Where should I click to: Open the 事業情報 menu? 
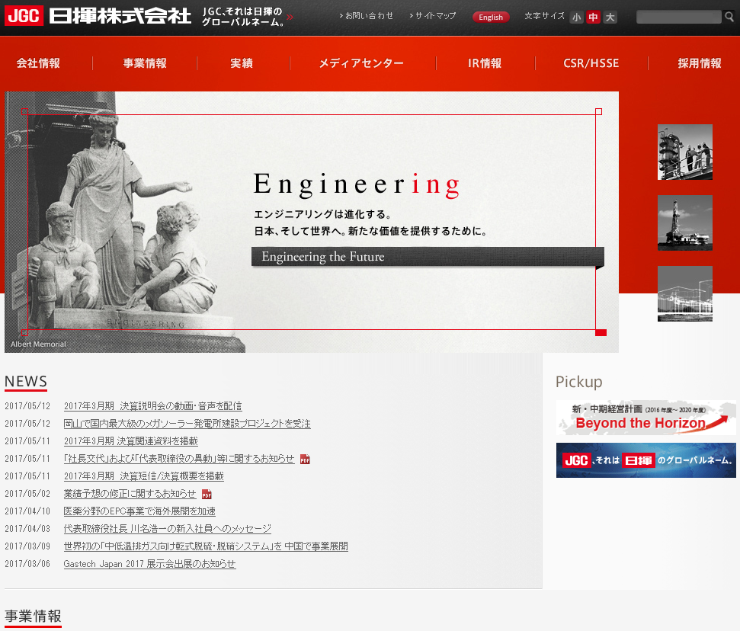click(145, 63)
